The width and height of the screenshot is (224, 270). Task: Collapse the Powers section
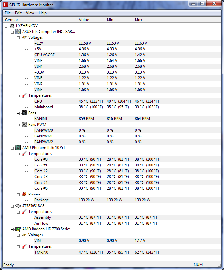point(18,195)
